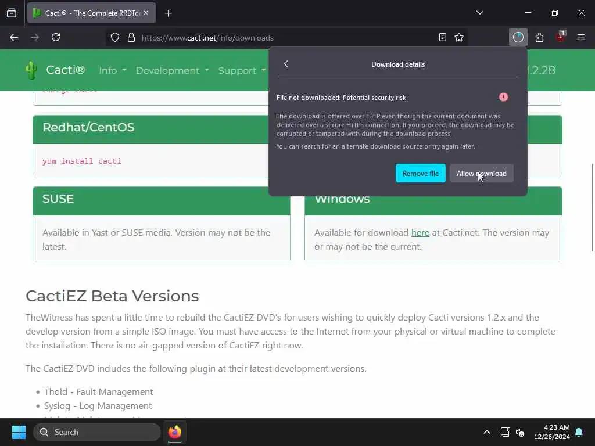Open the Cacti® home link
This screenshot has width=595, height=446.
[65, 70]
